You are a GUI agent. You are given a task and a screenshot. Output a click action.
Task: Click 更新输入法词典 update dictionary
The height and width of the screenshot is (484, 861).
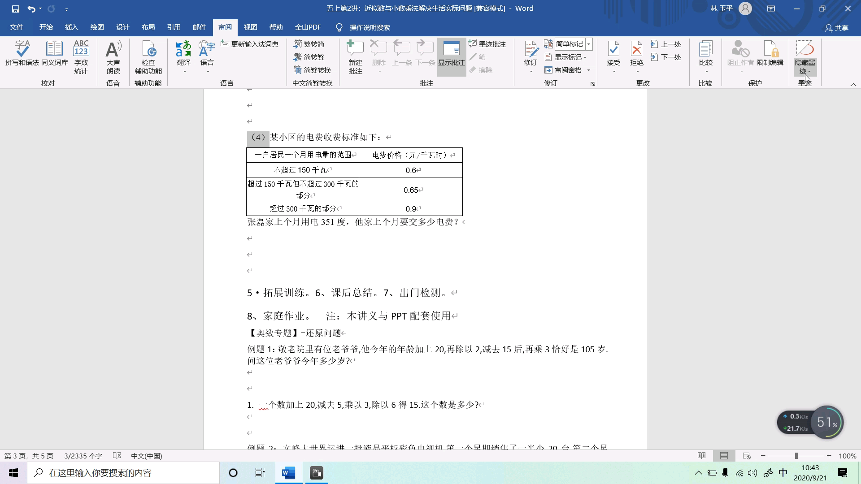point(250,44)
